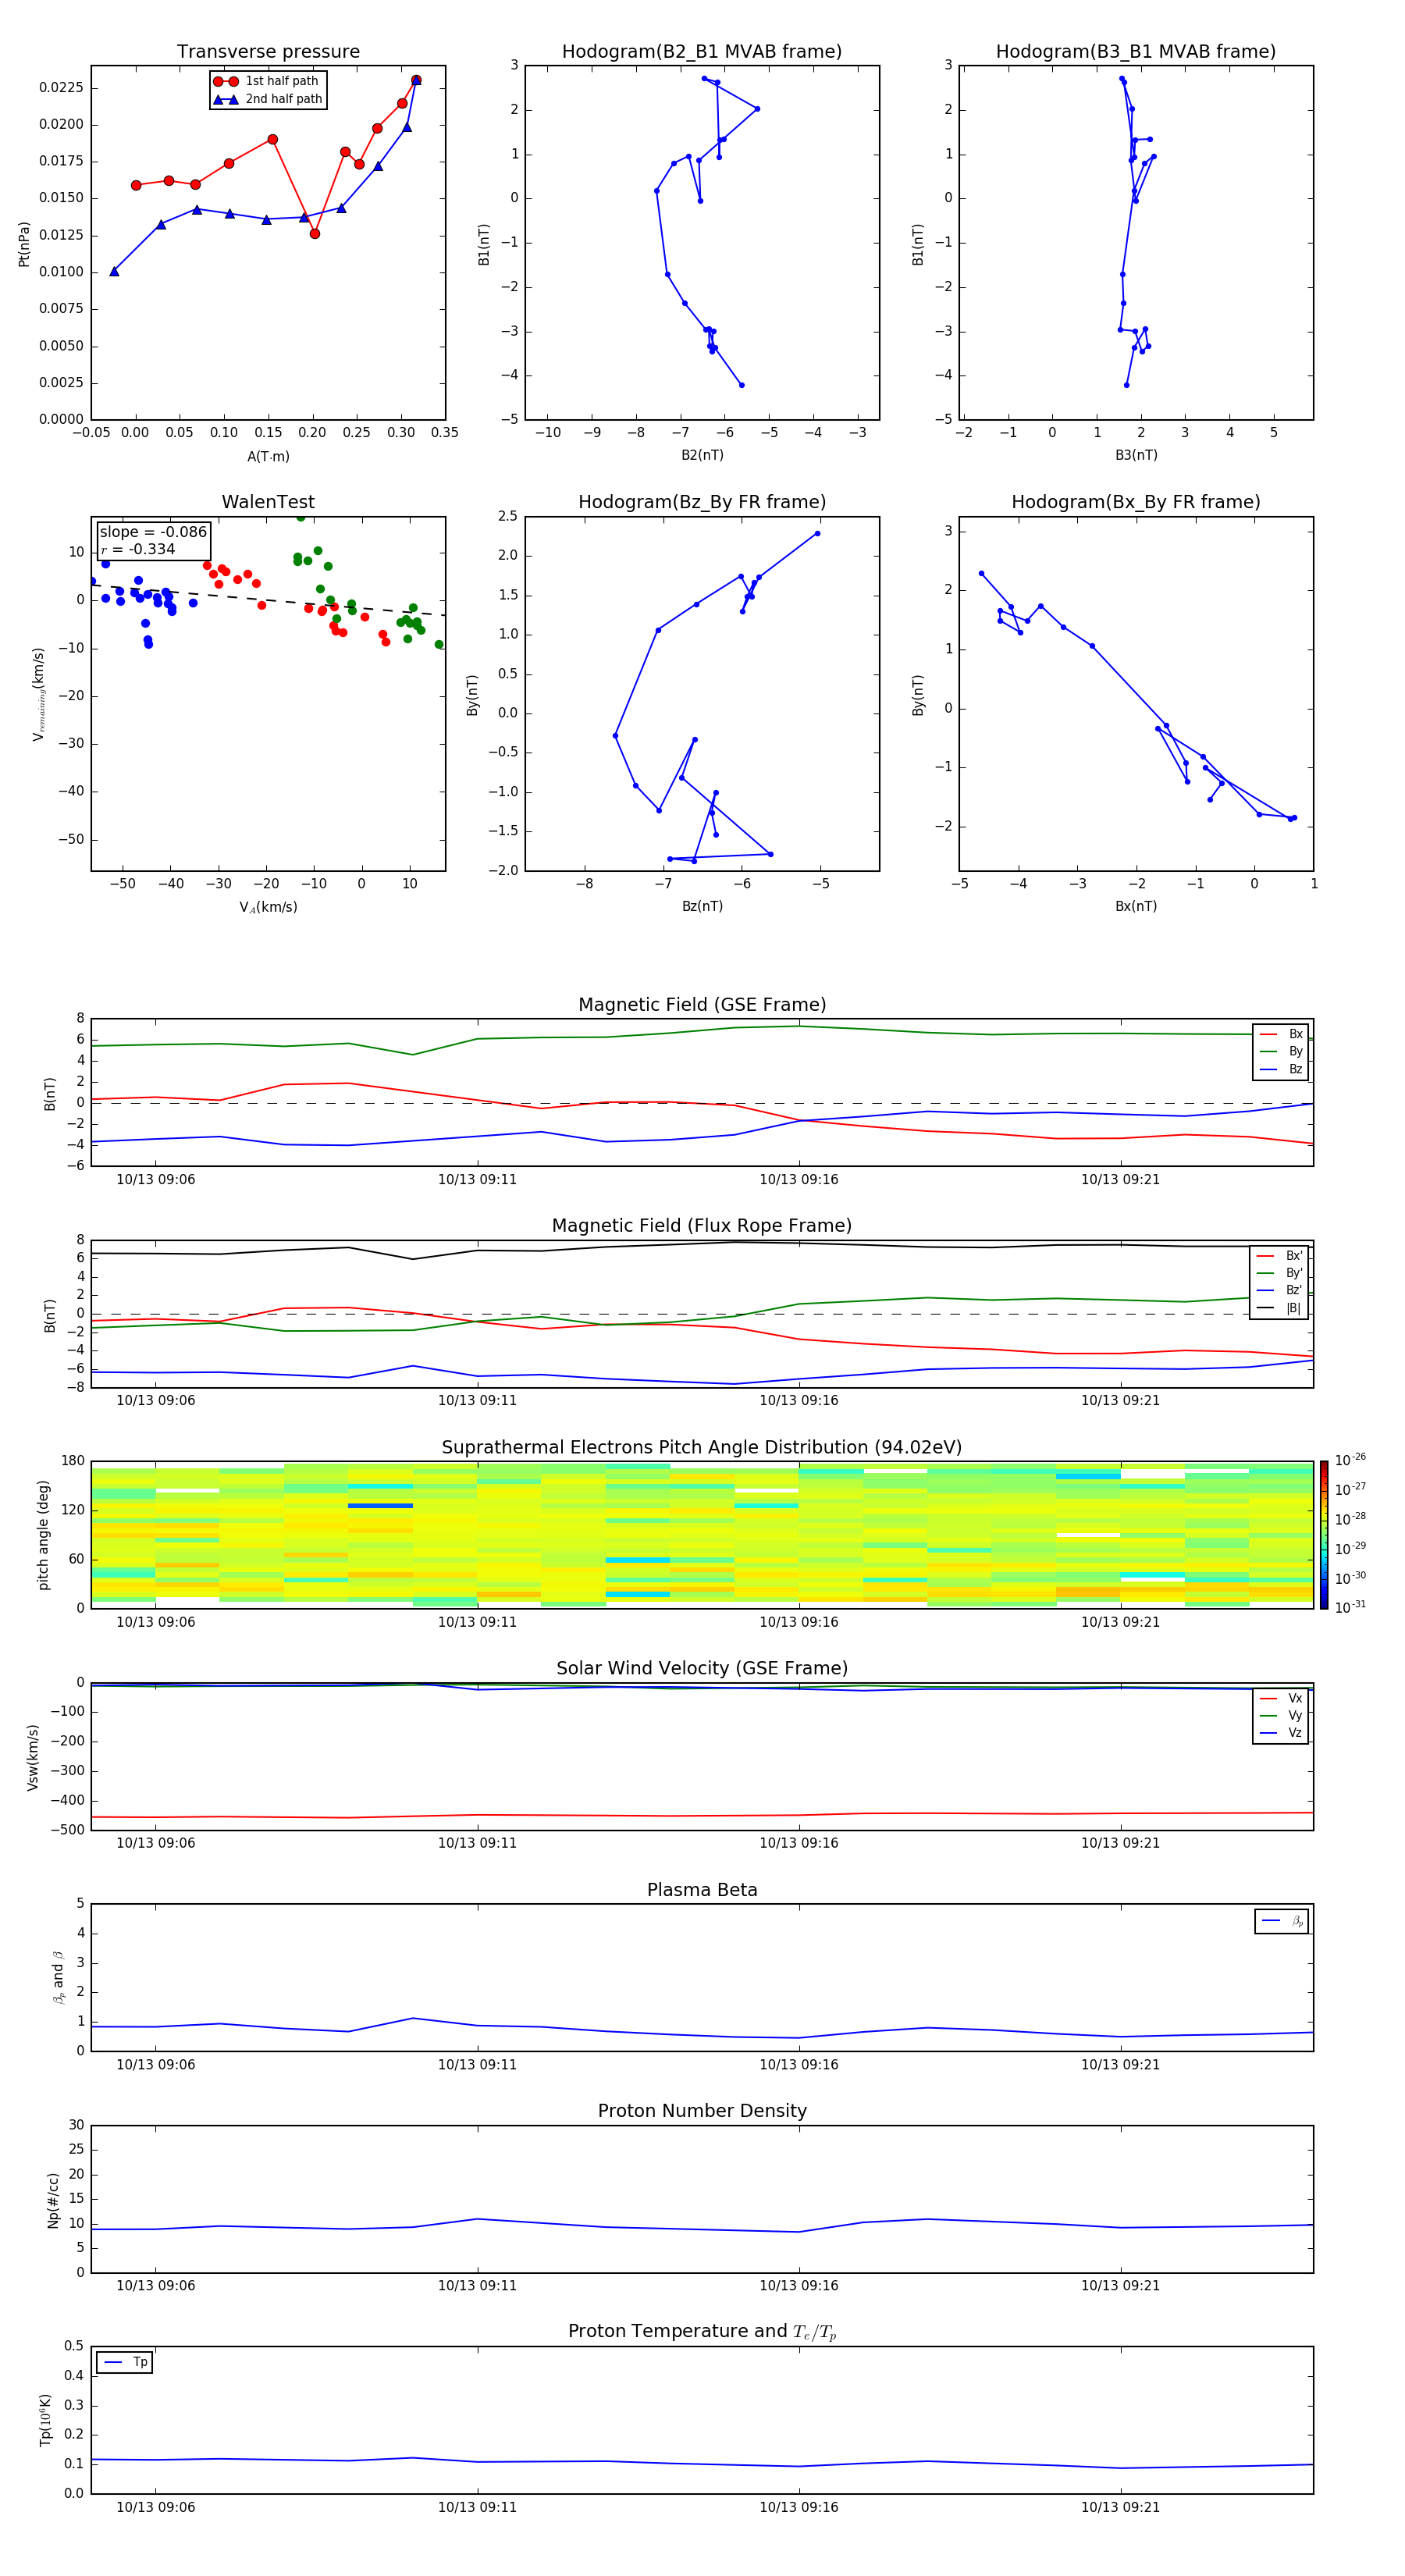Click the red Vx line in solar wind plot
Image resolution: width=1405 pixels, height=2576 pixels.
point(702,1815)
